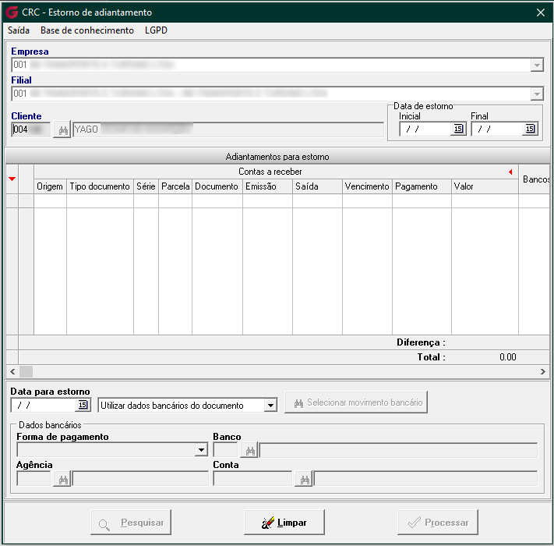
Task: Click the Pagamento column header
Action: pyautogui.click(x=422, y=186)
